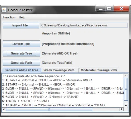Click the Convert File button
131x119 pixels.
(x=22, y=44)
